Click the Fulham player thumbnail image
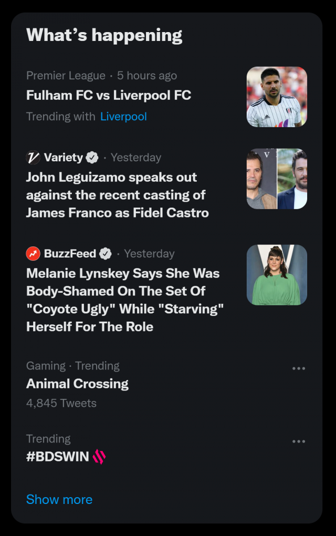 (277, 97)
